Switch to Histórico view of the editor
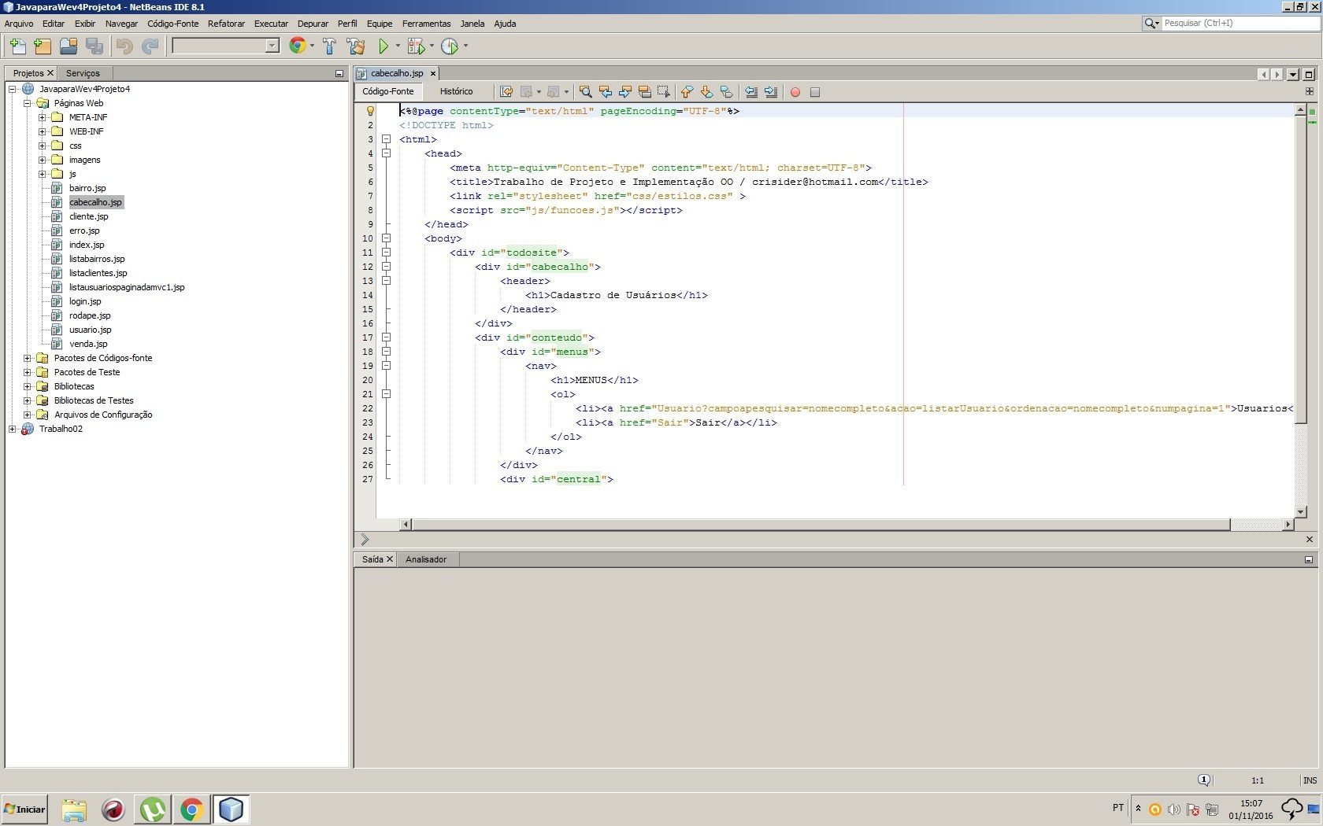Viewport: 1323px width, 826px height. pos(456,91)
